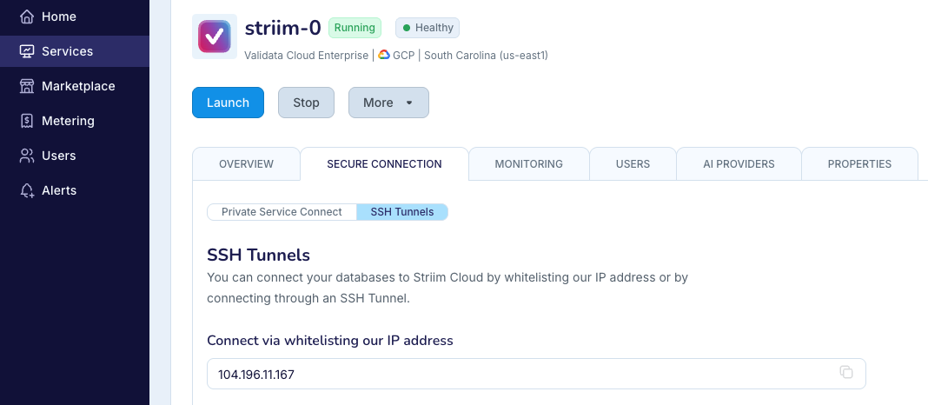
Task: Click the striim-0 service title
Action: (283, 28)
